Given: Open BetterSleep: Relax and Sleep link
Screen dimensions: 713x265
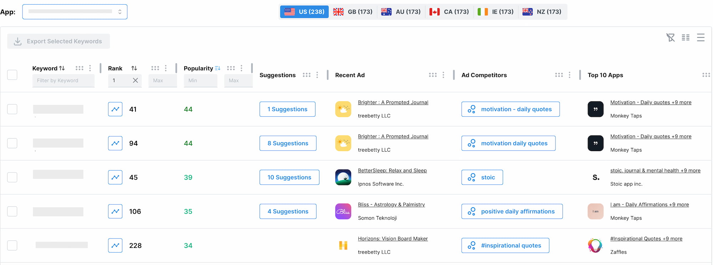Looking at the screenshot, I should pyautogui.click(x=392, y=170).
